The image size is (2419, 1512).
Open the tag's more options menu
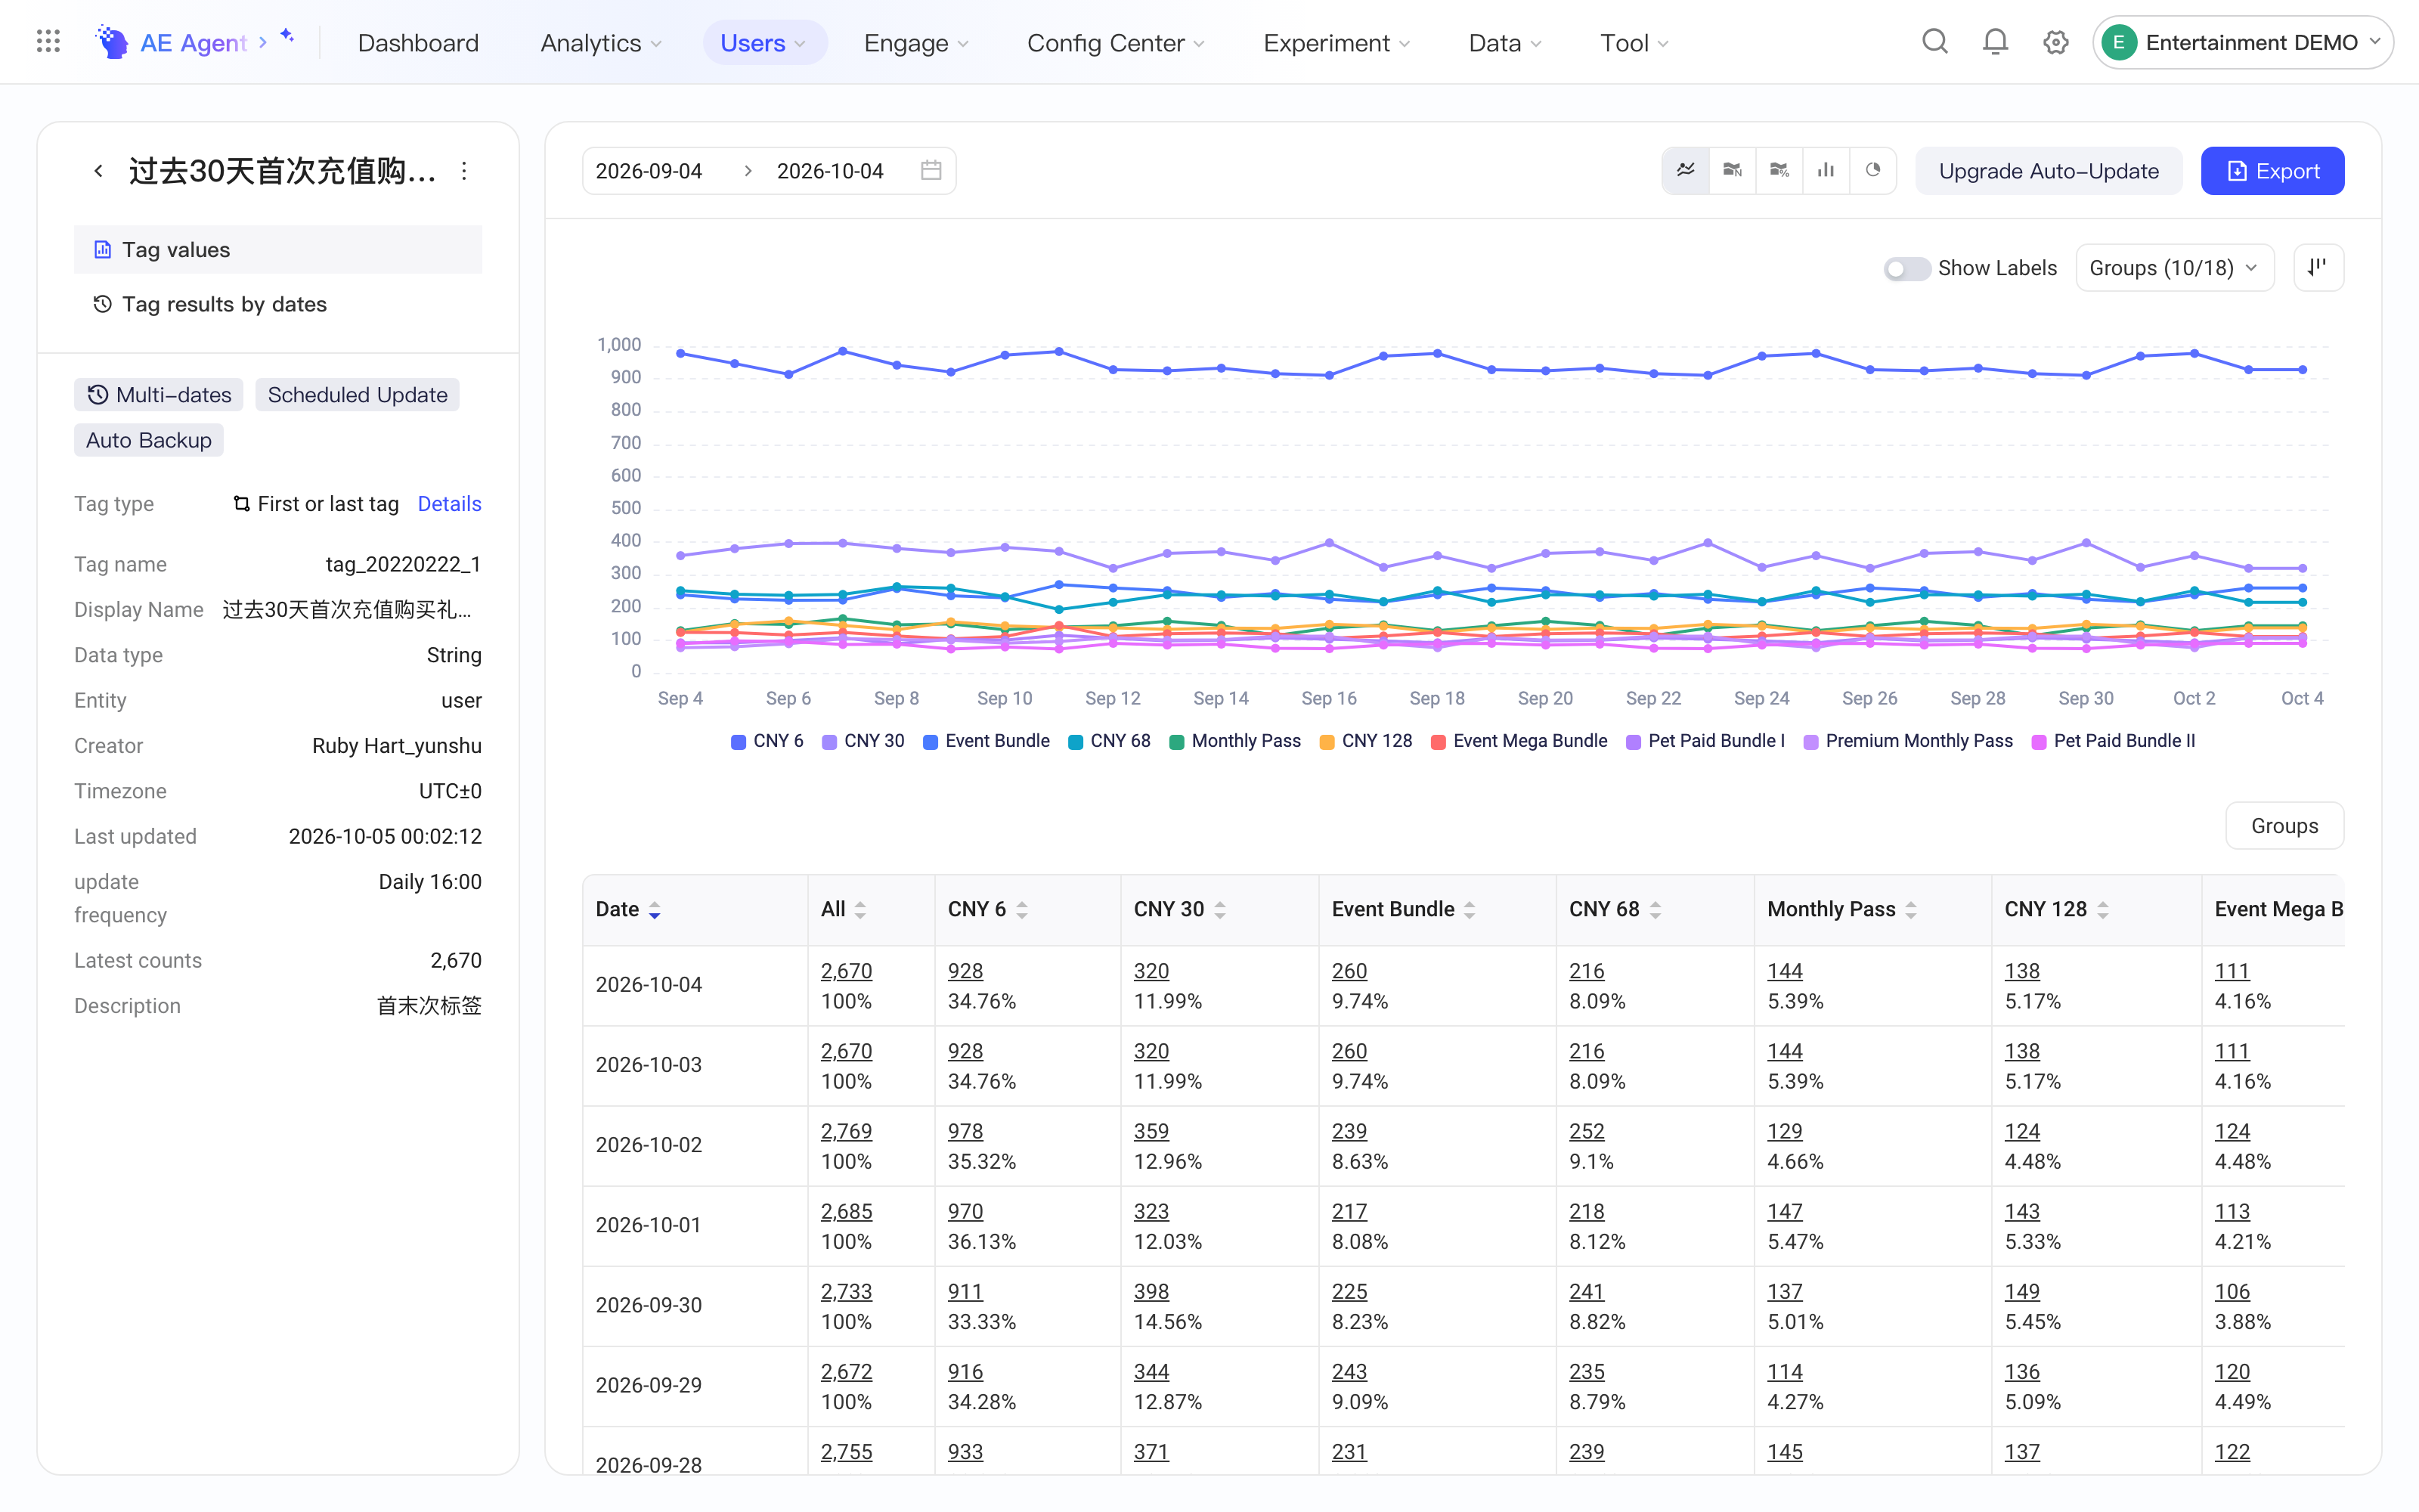click(x=464, y=171)
